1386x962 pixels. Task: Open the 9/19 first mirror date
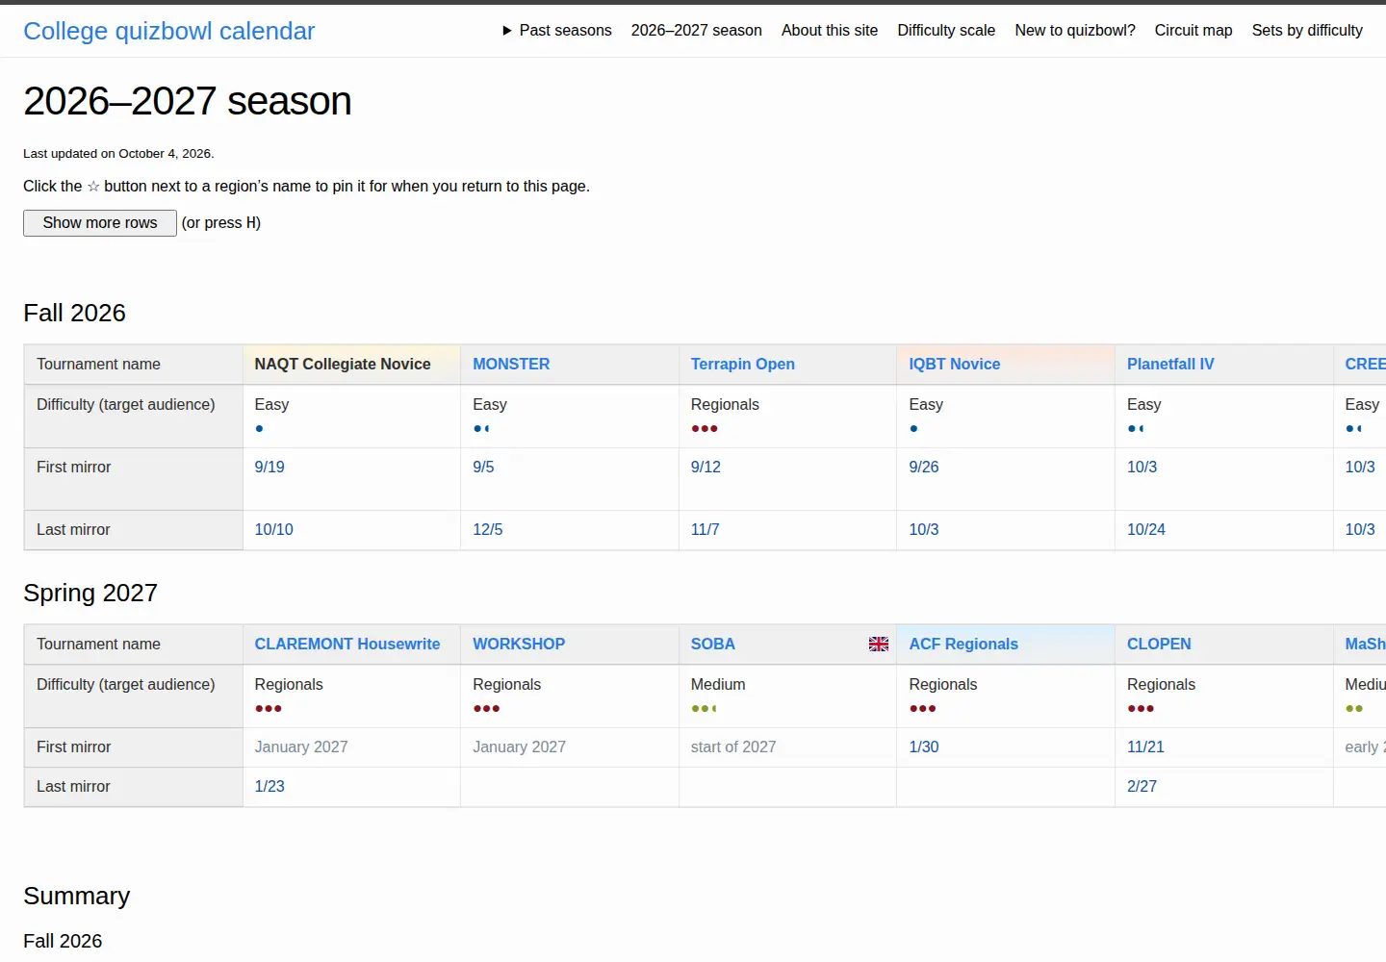coord(269,468)
